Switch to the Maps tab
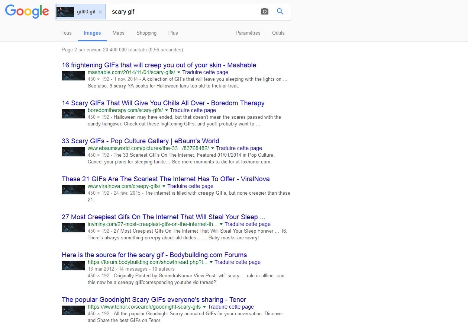Image resolution: width=468 pixels, height=322 pixels. 119,33
